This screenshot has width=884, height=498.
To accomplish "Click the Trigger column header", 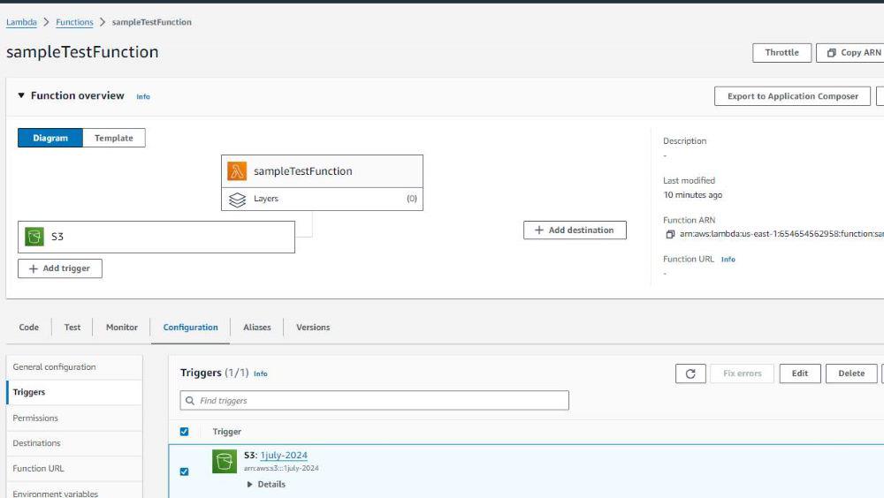I will click(226, 432).
